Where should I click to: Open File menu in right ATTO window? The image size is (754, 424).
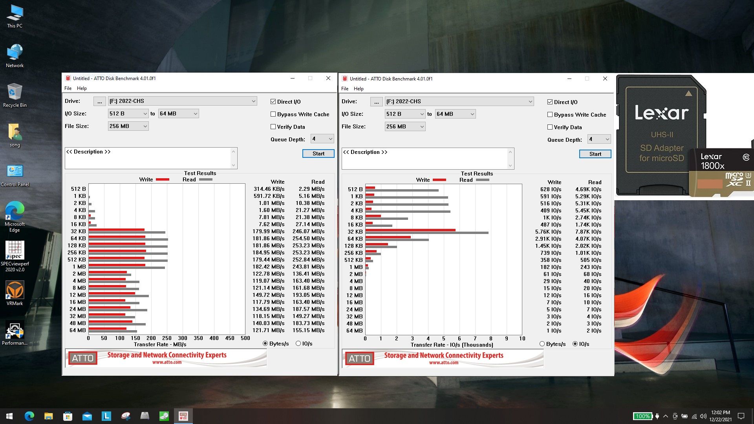click(345, 89)
